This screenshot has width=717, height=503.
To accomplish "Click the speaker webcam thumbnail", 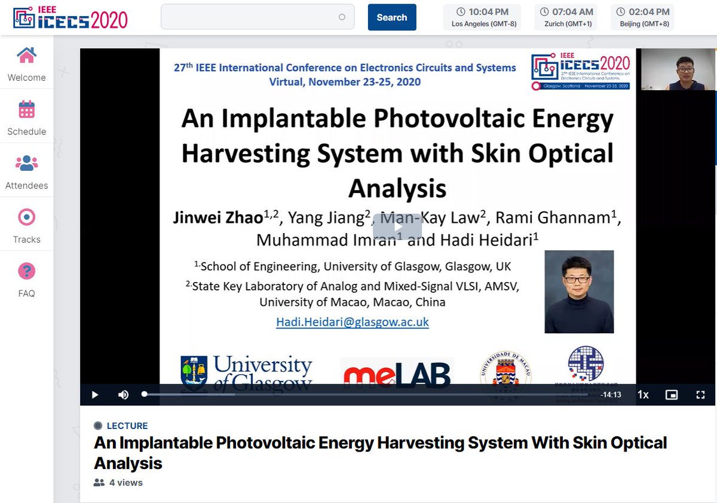I will (x=678, y=69).
